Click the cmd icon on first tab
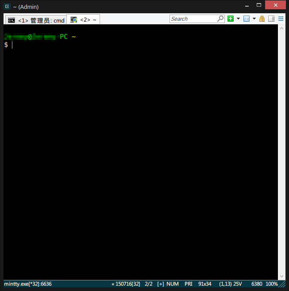Image resolution: width=289 pixels, height=291 pixels. click(x=12, y=20)
